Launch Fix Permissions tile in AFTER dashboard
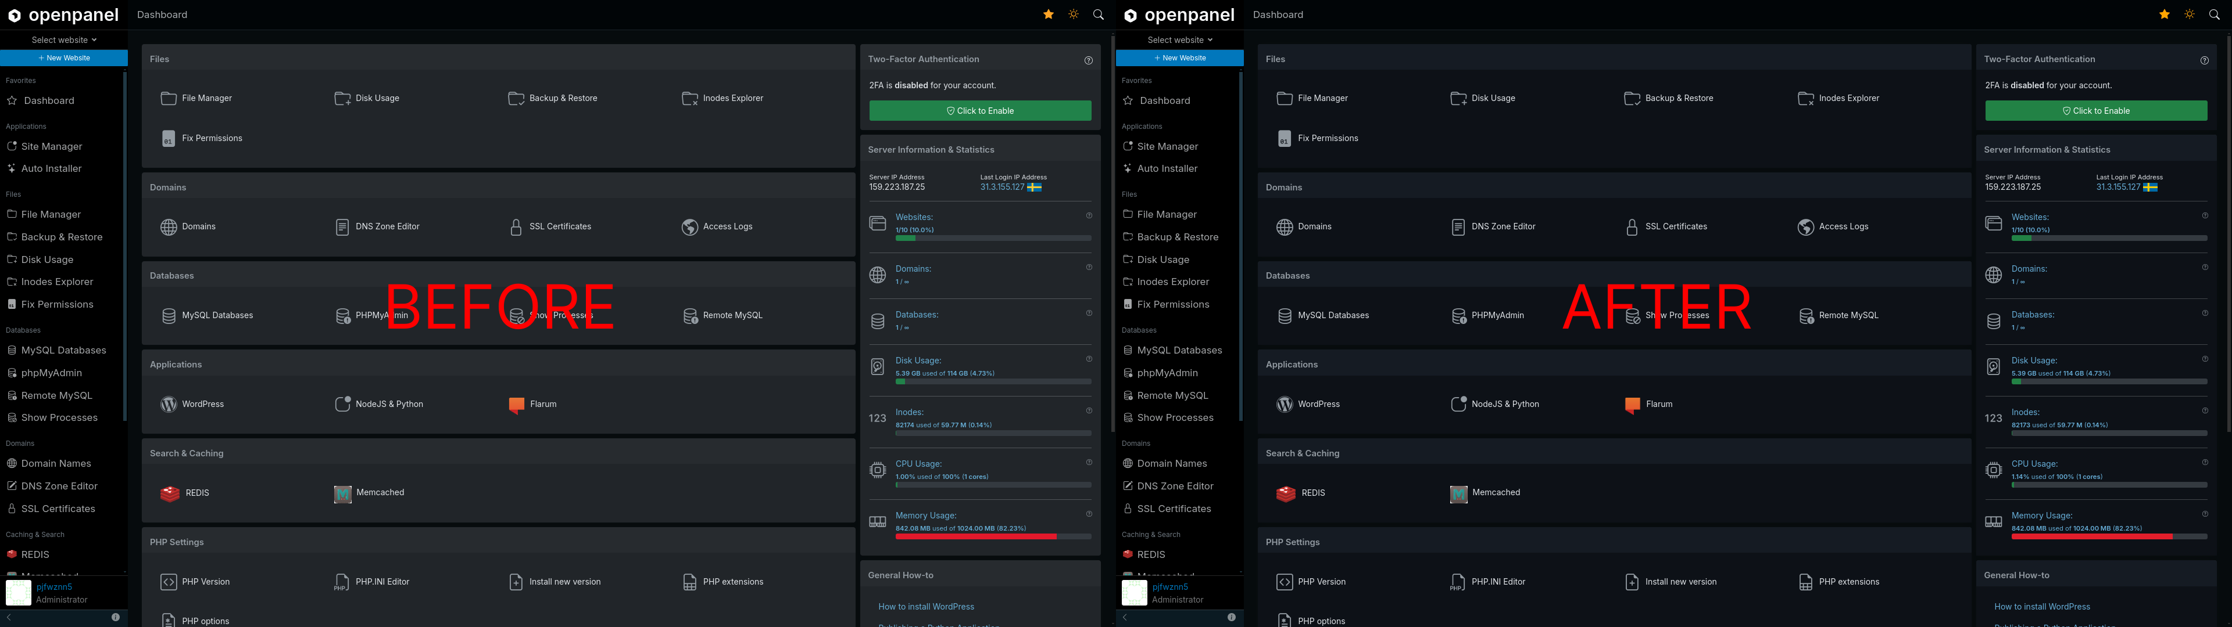This screenshot has height=627, width=2232. tap(1317, 139)
